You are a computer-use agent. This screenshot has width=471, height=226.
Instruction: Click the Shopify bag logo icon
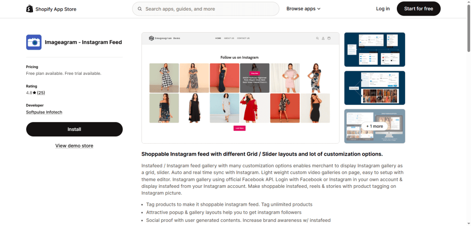(x=29, y=9)
